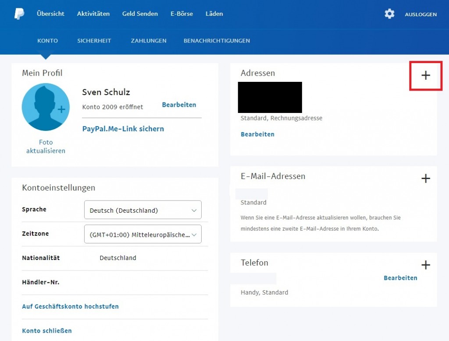Click the PayPal logo icon
The height and width of the screenshot is (341, 449).
pyautogui.click(x=19, y=14)
